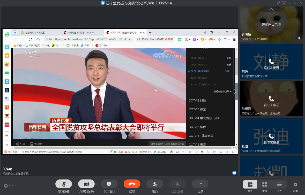Open the browser skin shirt icon

click(212, 32)
